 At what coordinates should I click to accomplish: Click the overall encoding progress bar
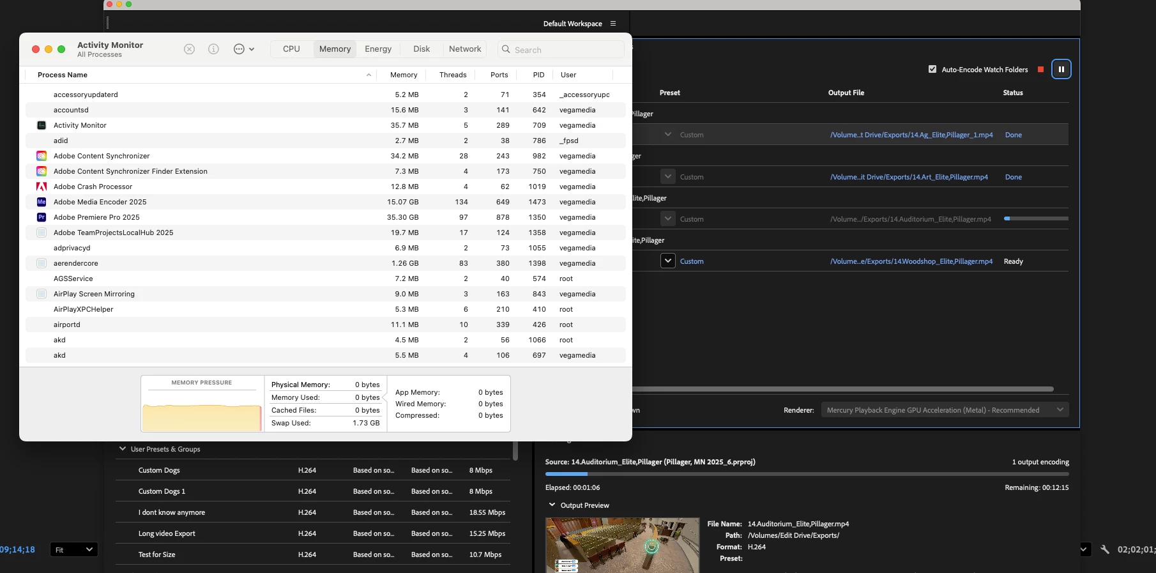tap(807, 474)
